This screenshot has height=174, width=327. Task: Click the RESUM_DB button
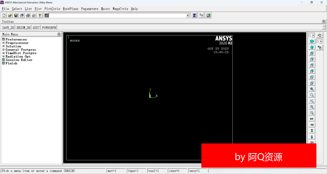click(23, 28)
